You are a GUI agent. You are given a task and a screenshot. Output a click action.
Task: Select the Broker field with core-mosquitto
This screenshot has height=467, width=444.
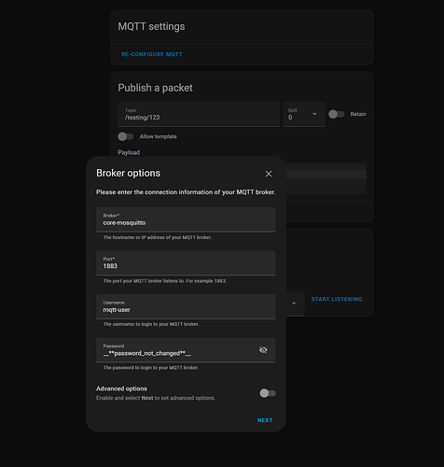tap(186, 219)
